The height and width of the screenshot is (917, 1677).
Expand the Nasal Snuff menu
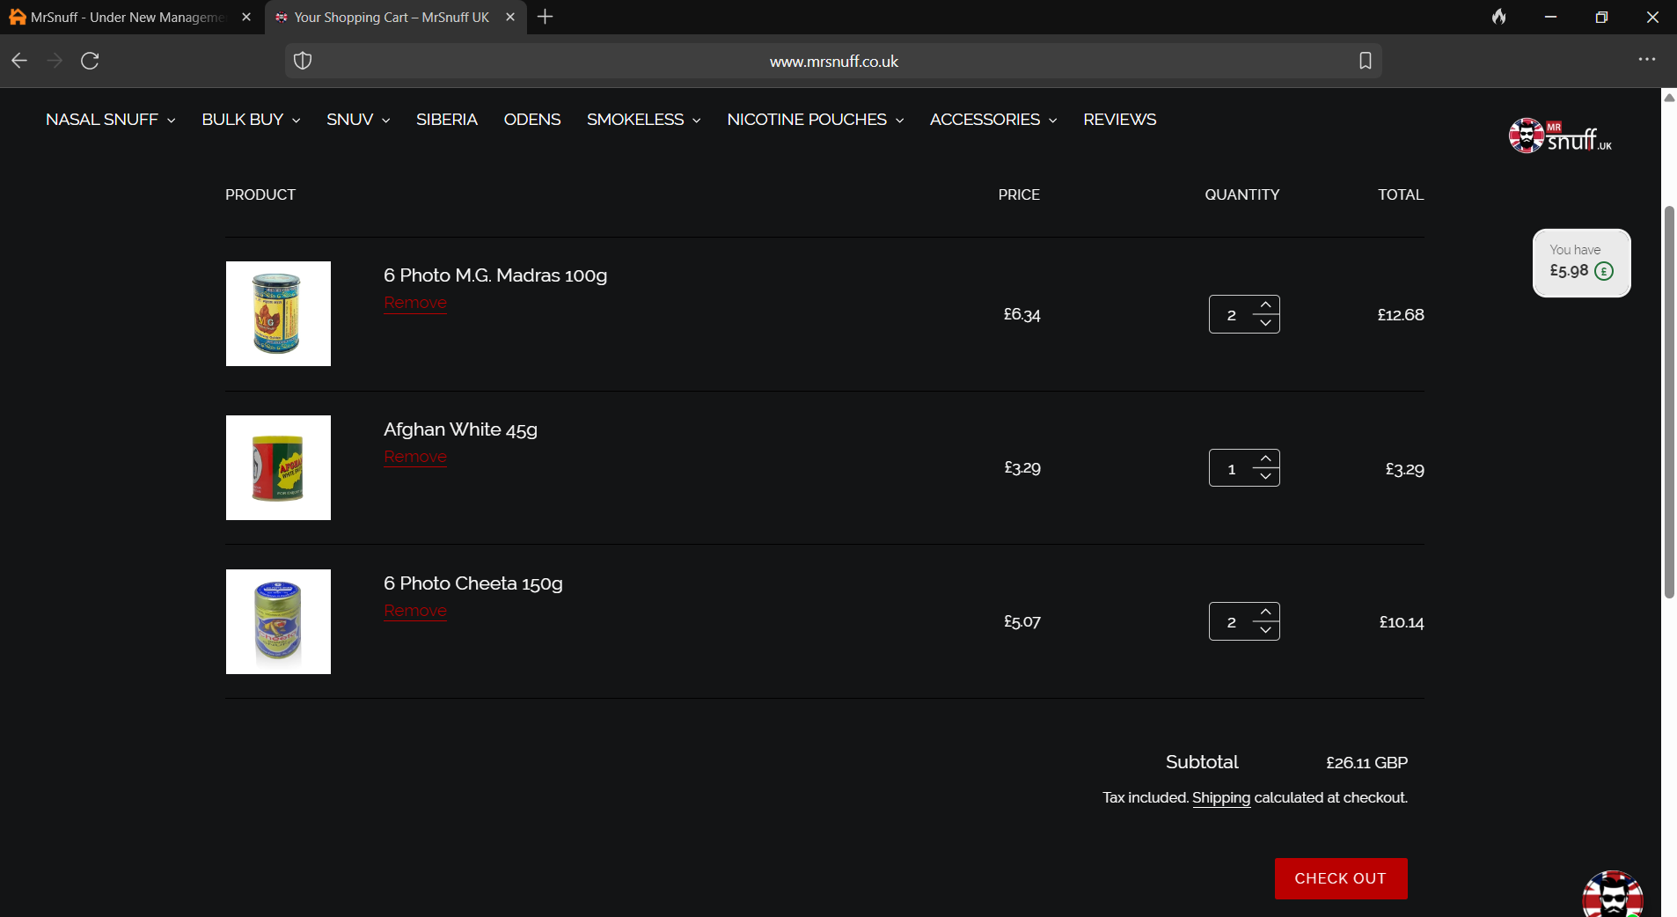[x=111, y=120]
